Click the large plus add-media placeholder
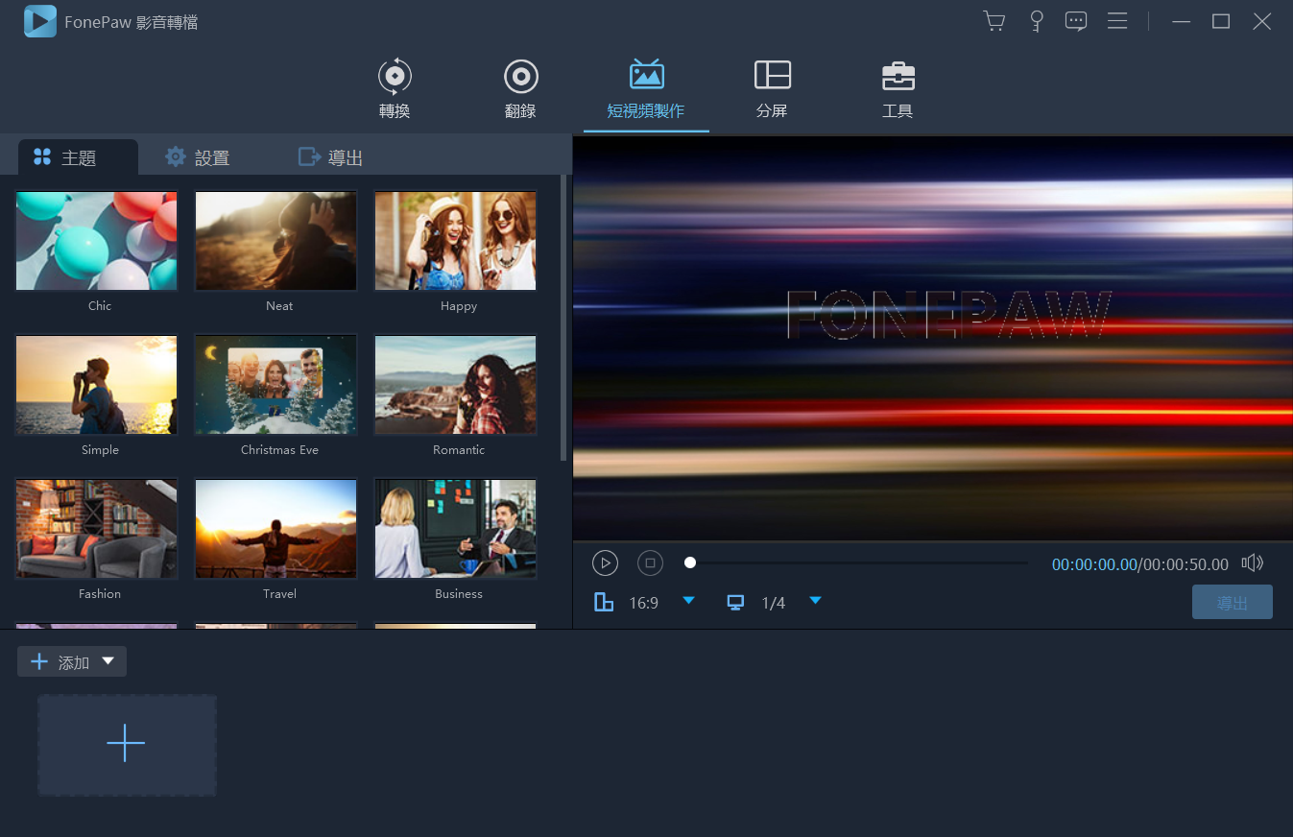This screenshot has width=1293, height=837. point(127,746)
